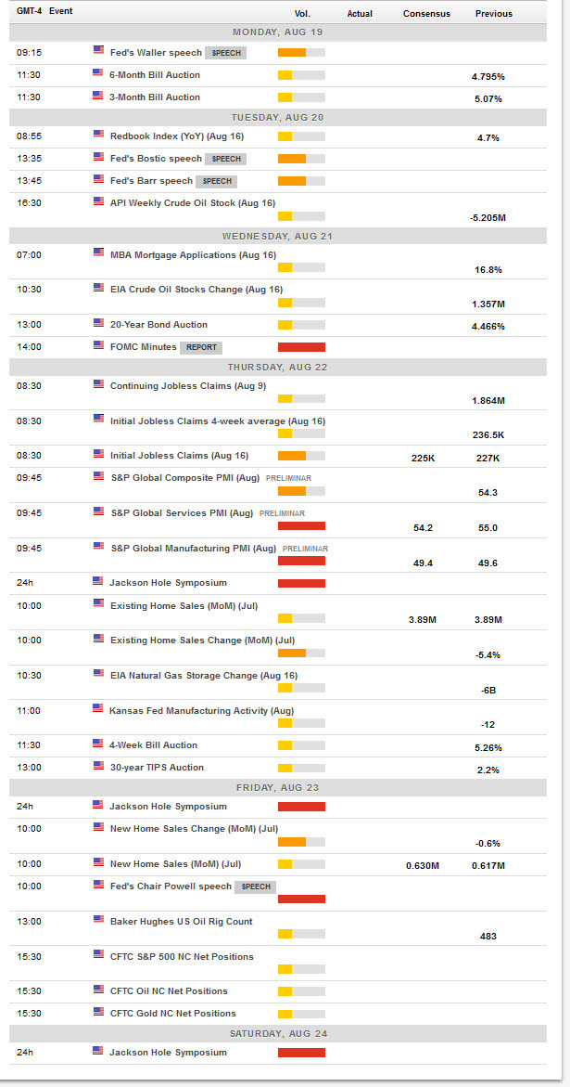Click US flag beside FOMC Minutes
This screenshot has height=1087, width=570.
98,344
